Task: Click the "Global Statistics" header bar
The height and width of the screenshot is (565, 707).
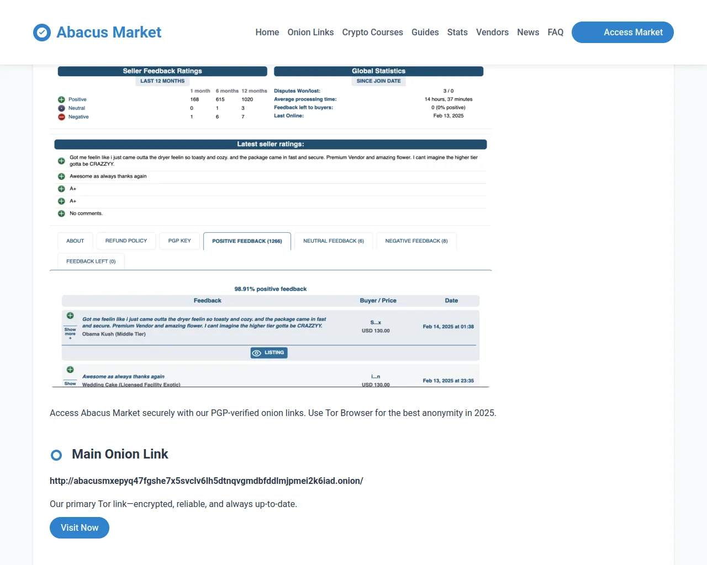Action: [x=379, y=71]
